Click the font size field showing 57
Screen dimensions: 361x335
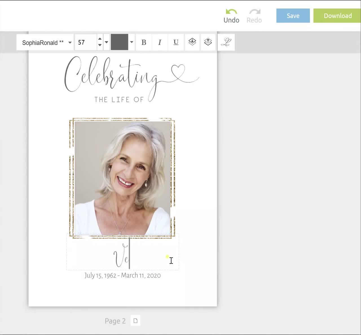(86, 43)
